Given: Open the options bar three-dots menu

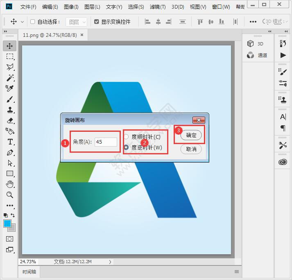Looking at the screenshot, I should pos(253,22).
